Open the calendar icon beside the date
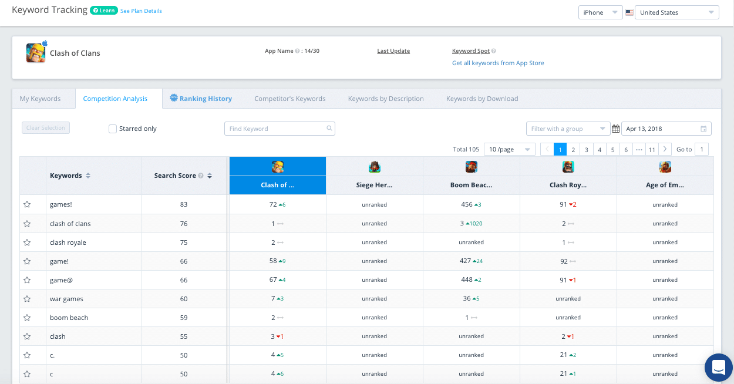The image size is (734, 384). [615, 129]
